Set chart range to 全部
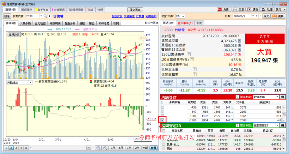This screenshot has width=289, height=154. (145, 148)
